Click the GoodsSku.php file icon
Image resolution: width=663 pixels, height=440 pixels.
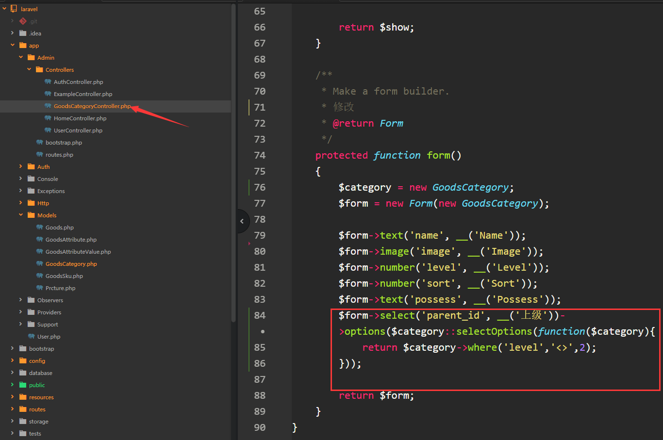[x=39, y=276]
